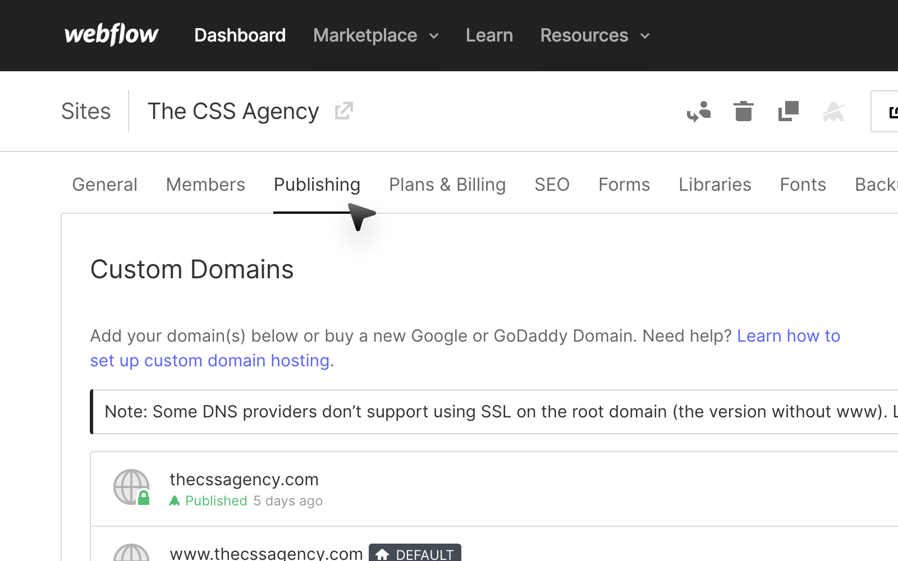Viewport: 898px width, 561px height.
Task: Open the Dashboard menu item
Action: point(240,35)
